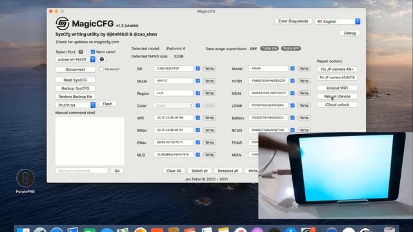Click Fix JP camera A6/8/7/8 button
The height and width of the screenshot is (232, 413).
point(337,77)
